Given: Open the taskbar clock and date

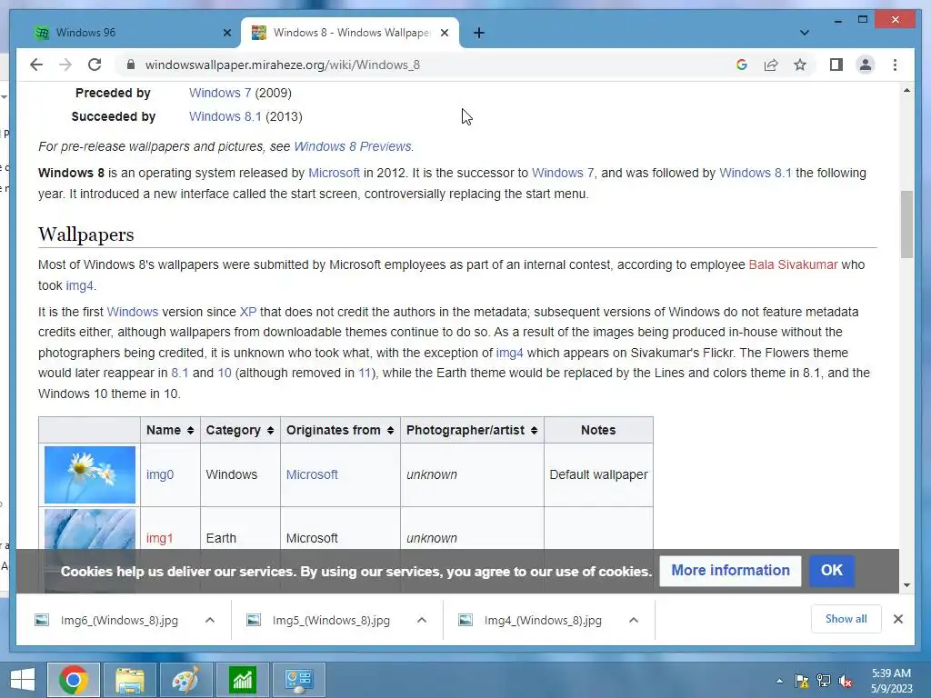Looking at the screenshot, I should tap(891, 681).
